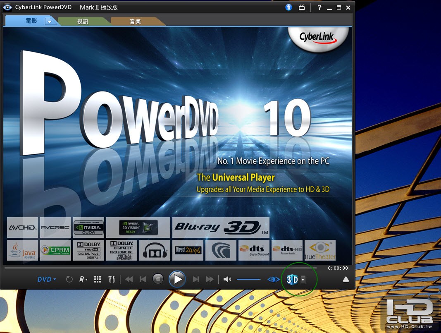Click the blue upgrade arrow icon
Viewport: 441px width, 333px height.
click(288, 7)
